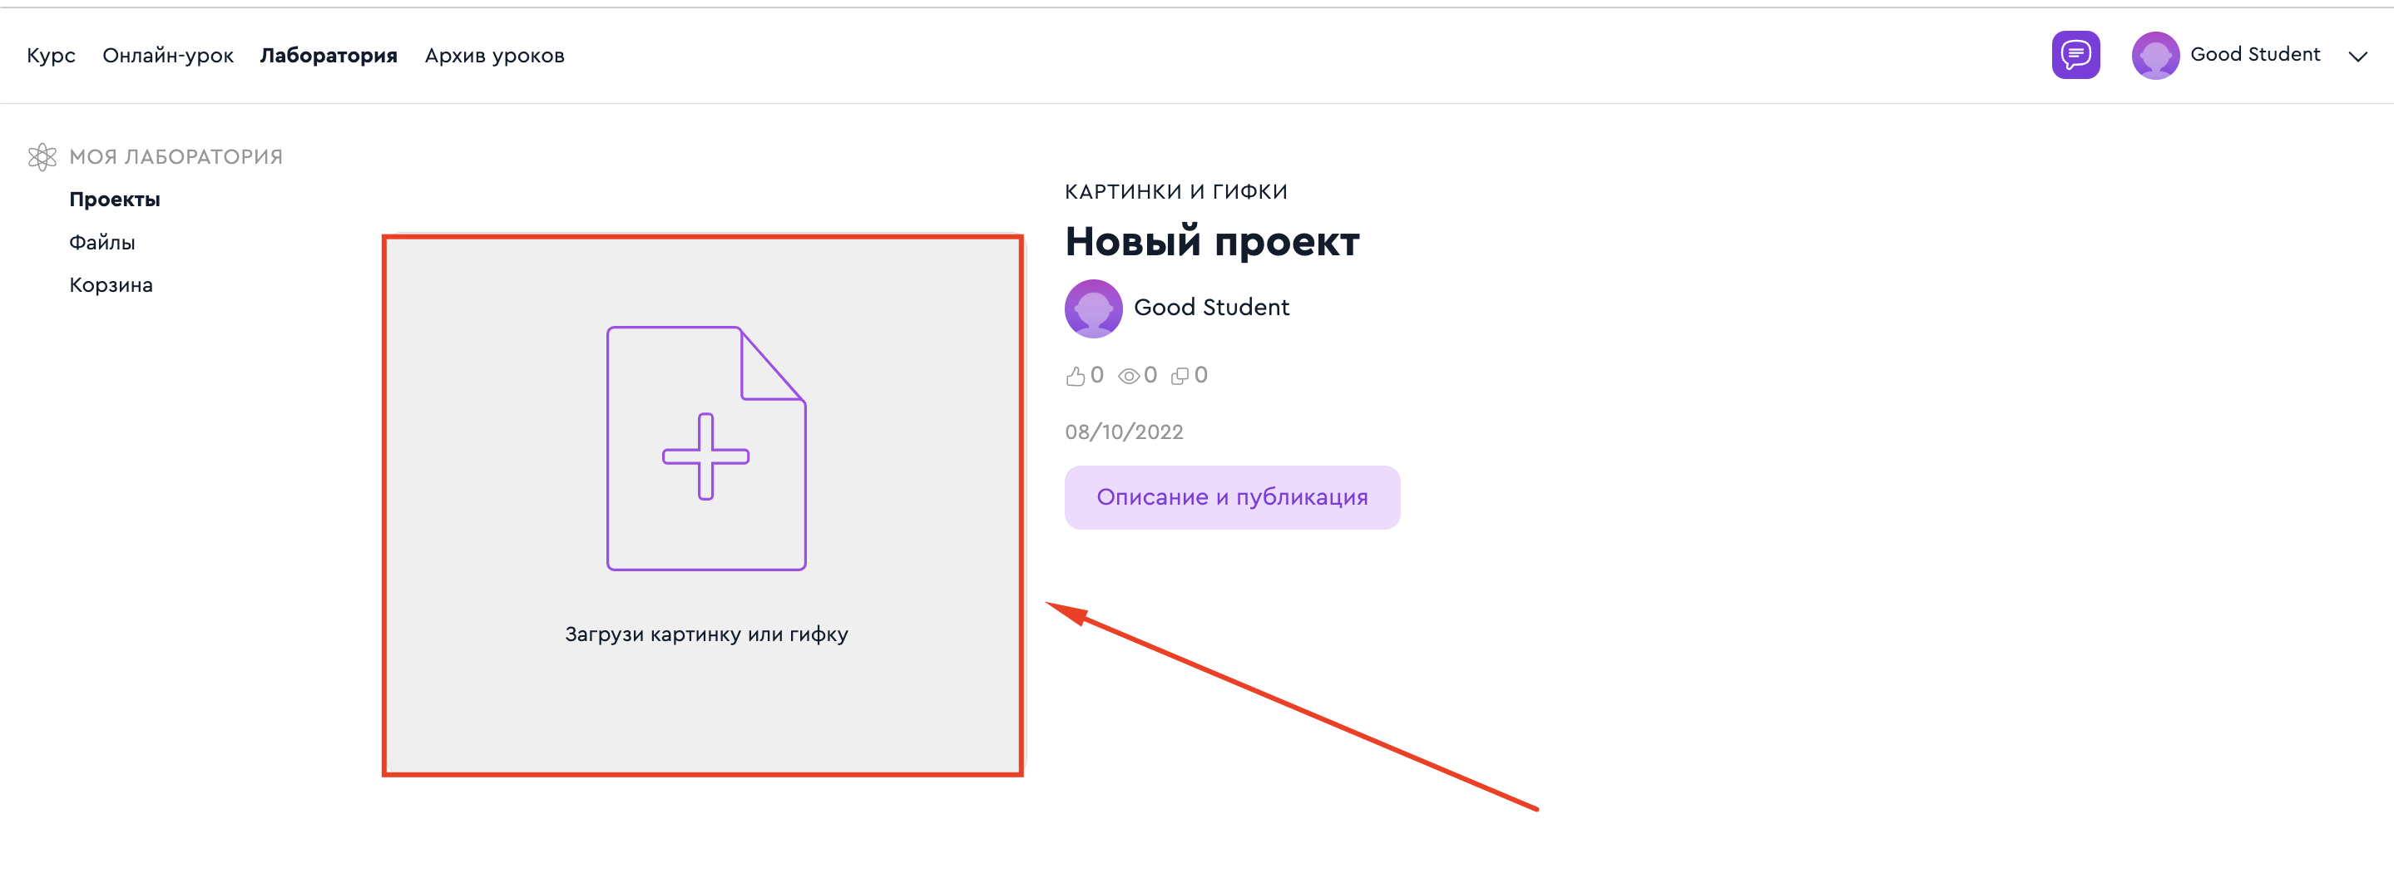
Task: Open the chat messages icon
Action: 2075,55
